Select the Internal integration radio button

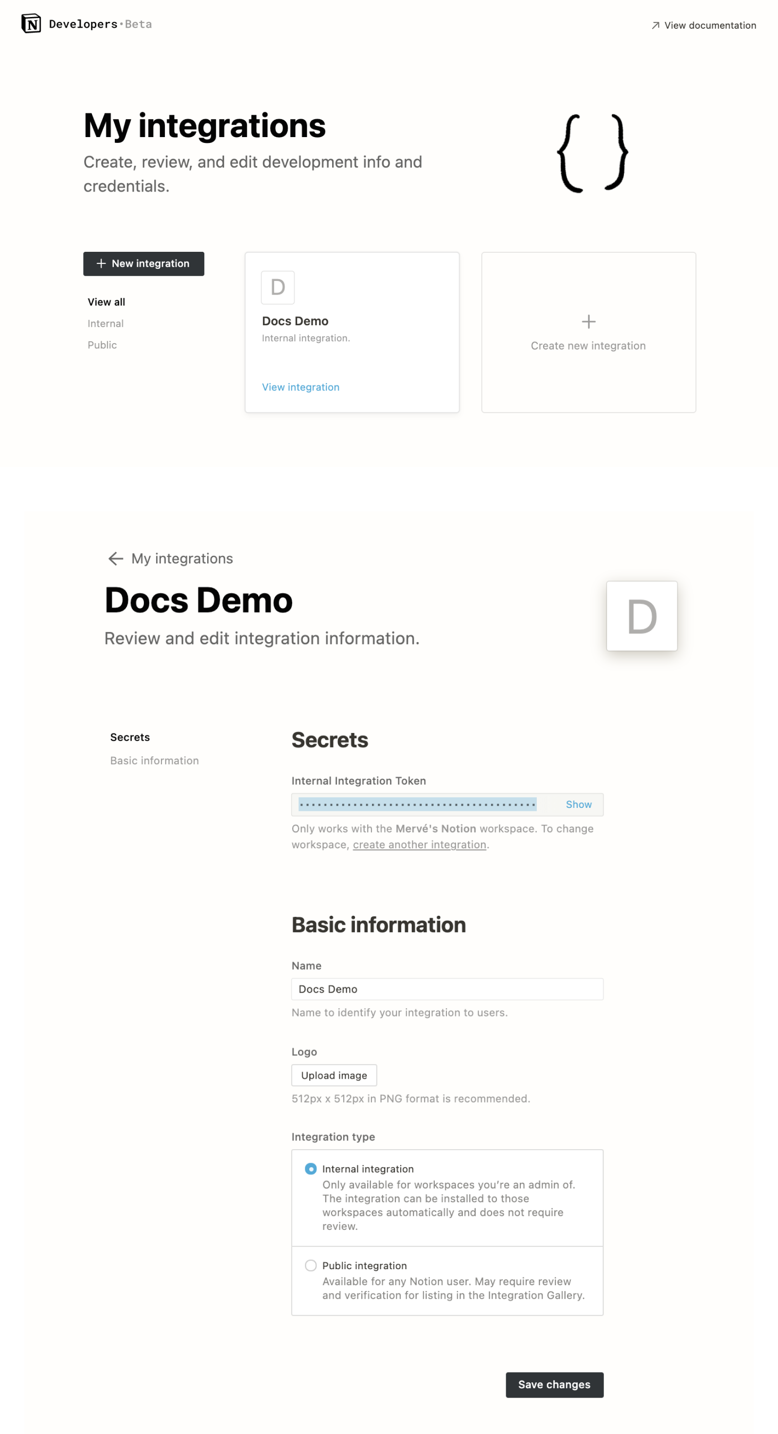click(311, 1169)
